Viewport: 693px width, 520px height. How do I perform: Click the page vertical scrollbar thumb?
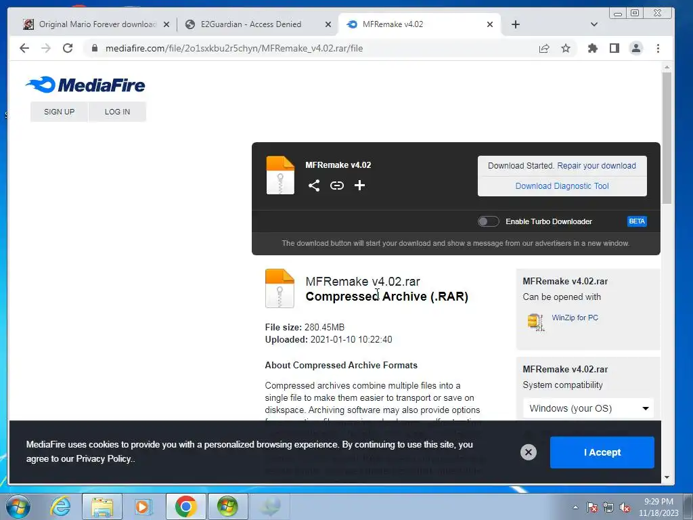point(667,138)
